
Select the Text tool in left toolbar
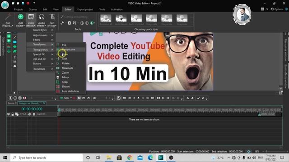tap(15, 57)
